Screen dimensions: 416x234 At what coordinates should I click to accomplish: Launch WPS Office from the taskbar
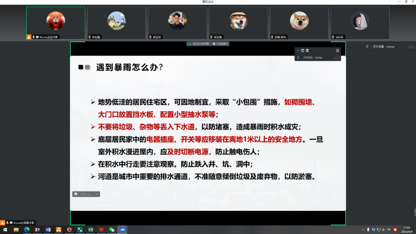tap(101, 230)
